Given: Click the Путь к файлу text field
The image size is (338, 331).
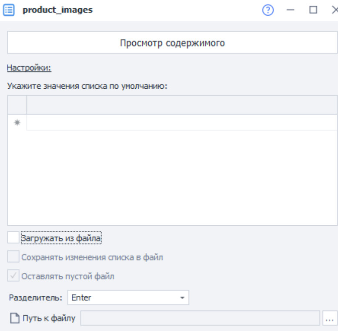Looking at the screenshot, I should (x=200, y=318).
